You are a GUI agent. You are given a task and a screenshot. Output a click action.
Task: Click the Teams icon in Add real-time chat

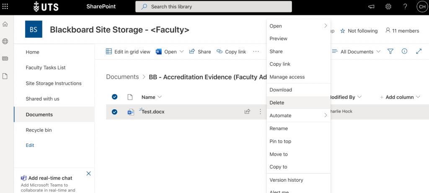click(24, 178)
